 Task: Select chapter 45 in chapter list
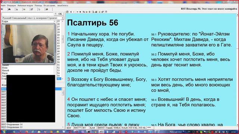tap(58, 49)
